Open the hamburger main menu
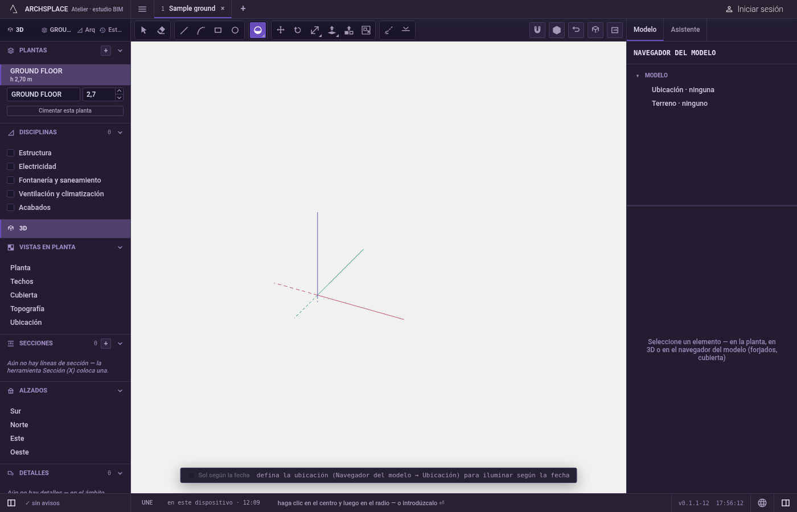Viewport: 797px width, 512px height. coord(142,9)
